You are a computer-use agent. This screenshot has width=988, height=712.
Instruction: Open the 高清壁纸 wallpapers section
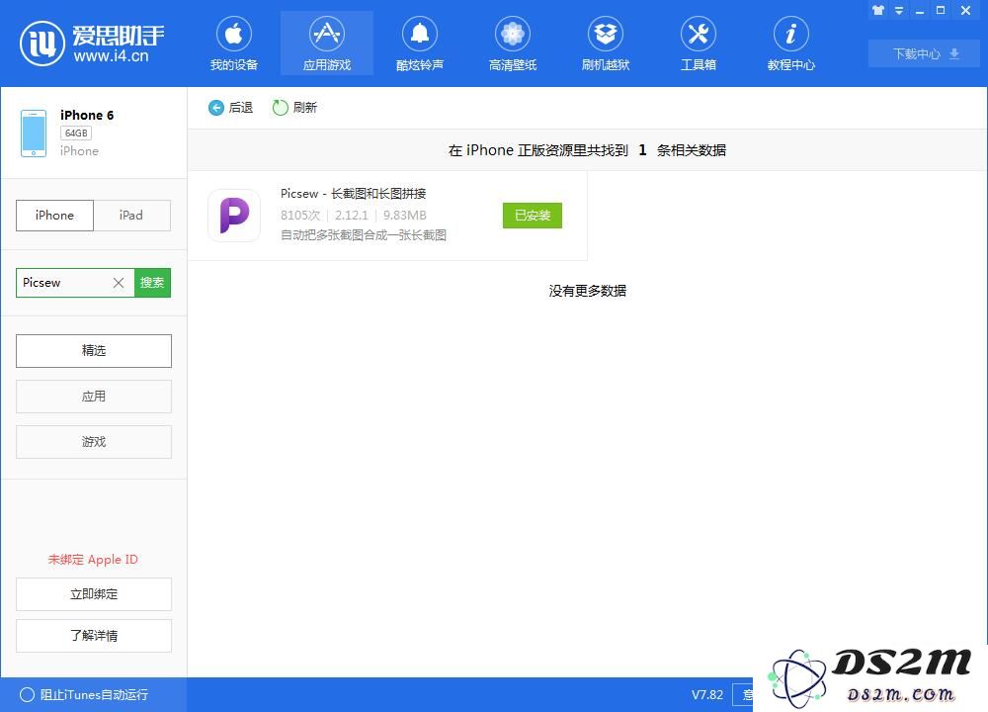pyautogui.click(x=512, y=44)
